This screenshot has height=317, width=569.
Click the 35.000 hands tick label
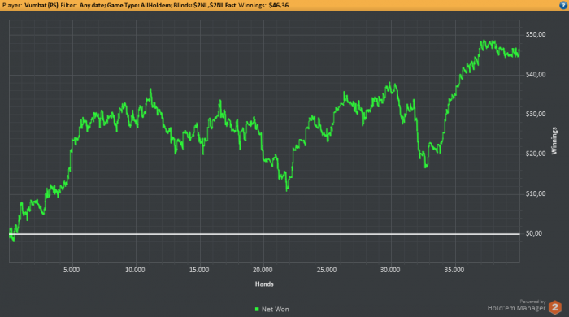point(454,270)
